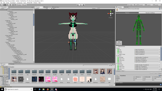Open the Component menu

click(x=19, y=3)
